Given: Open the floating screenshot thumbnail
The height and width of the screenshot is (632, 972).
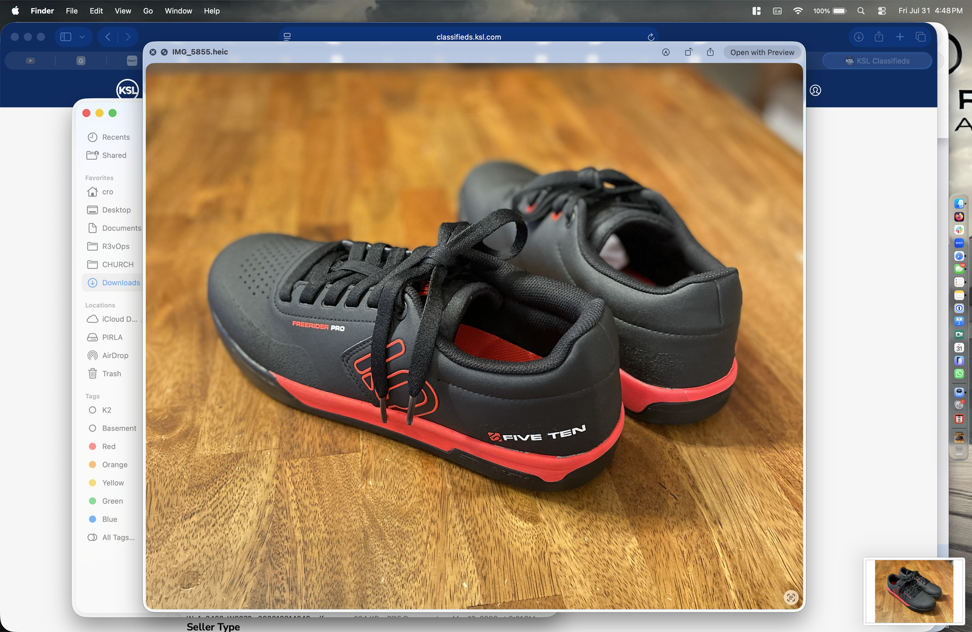Looking at the screenshot, I should point(914,591).
